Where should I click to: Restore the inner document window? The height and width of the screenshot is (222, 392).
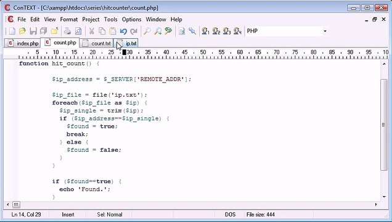tap(375, 20)
